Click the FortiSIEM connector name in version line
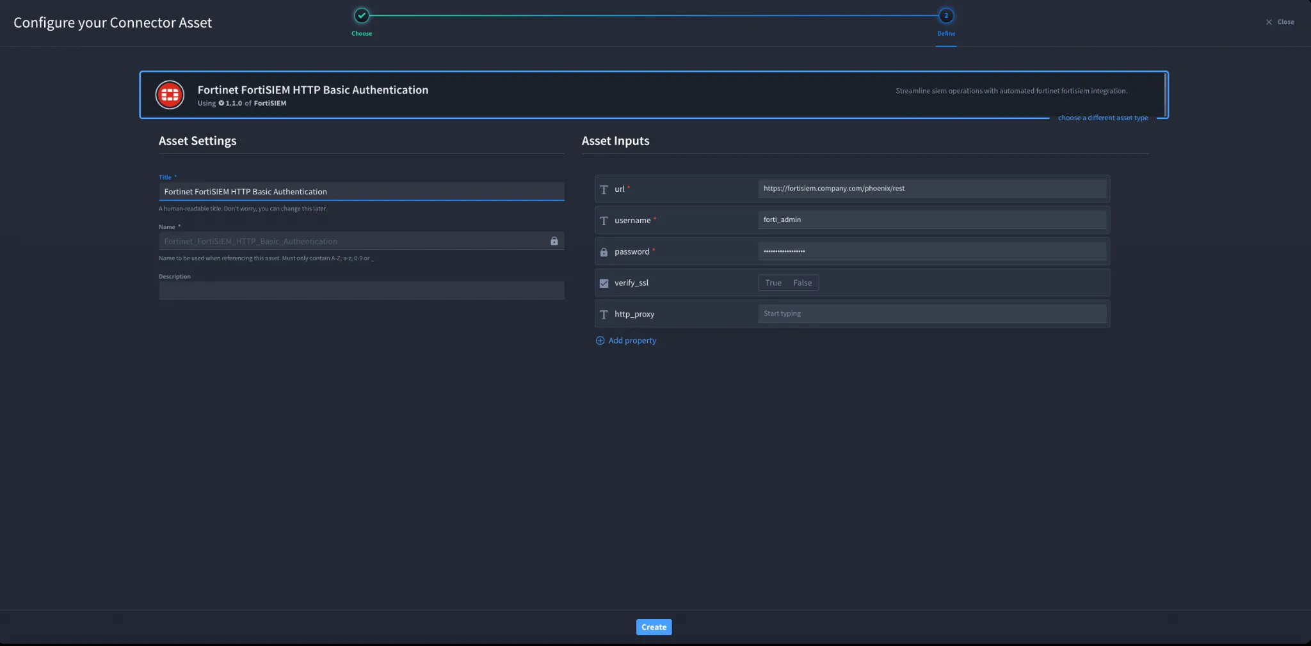The height and width of the screenshot is (646, 1311). [270, 103]
